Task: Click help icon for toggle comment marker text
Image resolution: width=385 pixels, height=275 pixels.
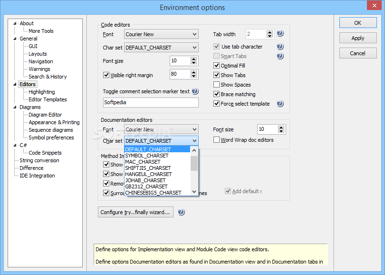Action: point(195,91)
